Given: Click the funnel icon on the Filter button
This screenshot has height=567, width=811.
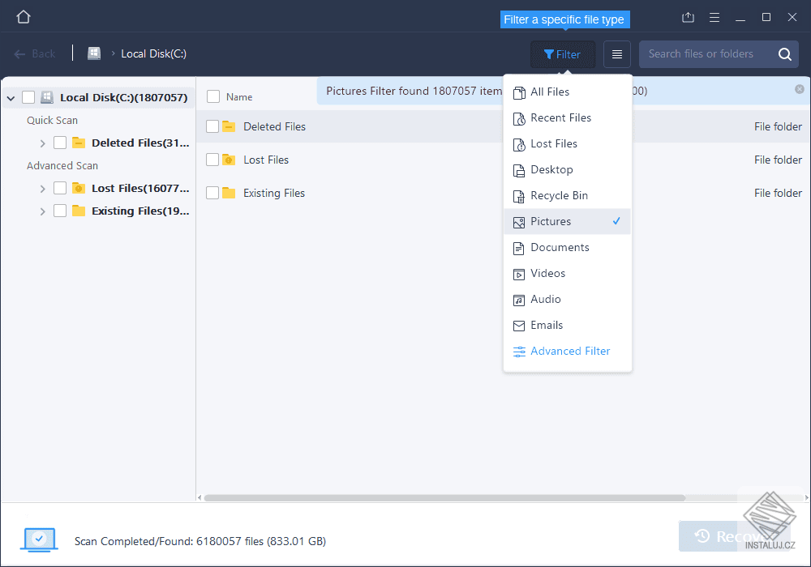Looking at the screenshot, I should click(x=549, y=53).
